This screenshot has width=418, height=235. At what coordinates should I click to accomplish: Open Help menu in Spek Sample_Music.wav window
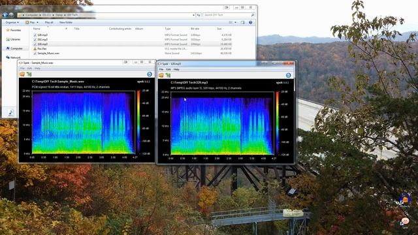pos(38,69)
